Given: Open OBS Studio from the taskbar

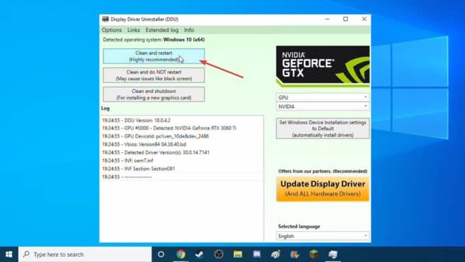Looking at the screenshot, I should pyautogui.click(x=218, y=254).
